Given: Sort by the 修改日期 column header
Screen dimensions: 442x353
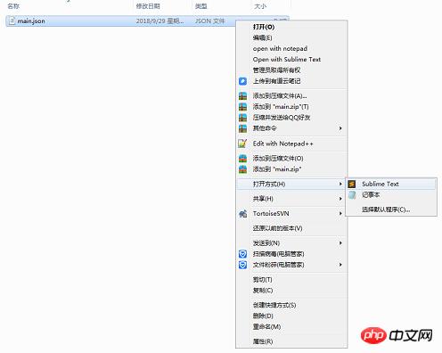Looking at the screenshot, I should pyautogui.click(x=148, y=6).
